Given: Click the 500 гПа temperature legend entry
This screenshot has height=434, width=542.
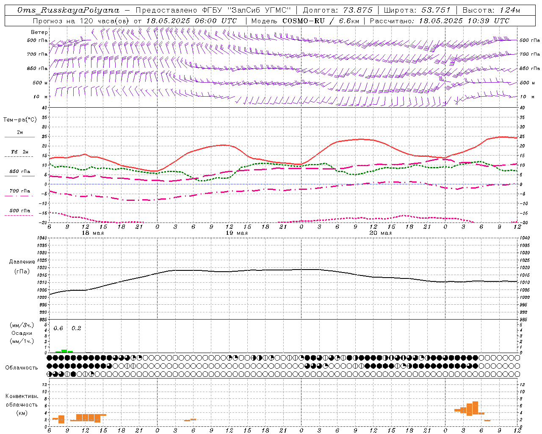Looking at the screenshot, I should coord(20,211).
